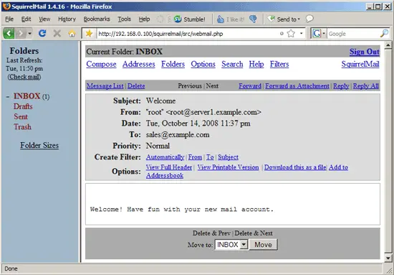
Task: Click the Google search magnifier icon
Action: coord(384,34)
